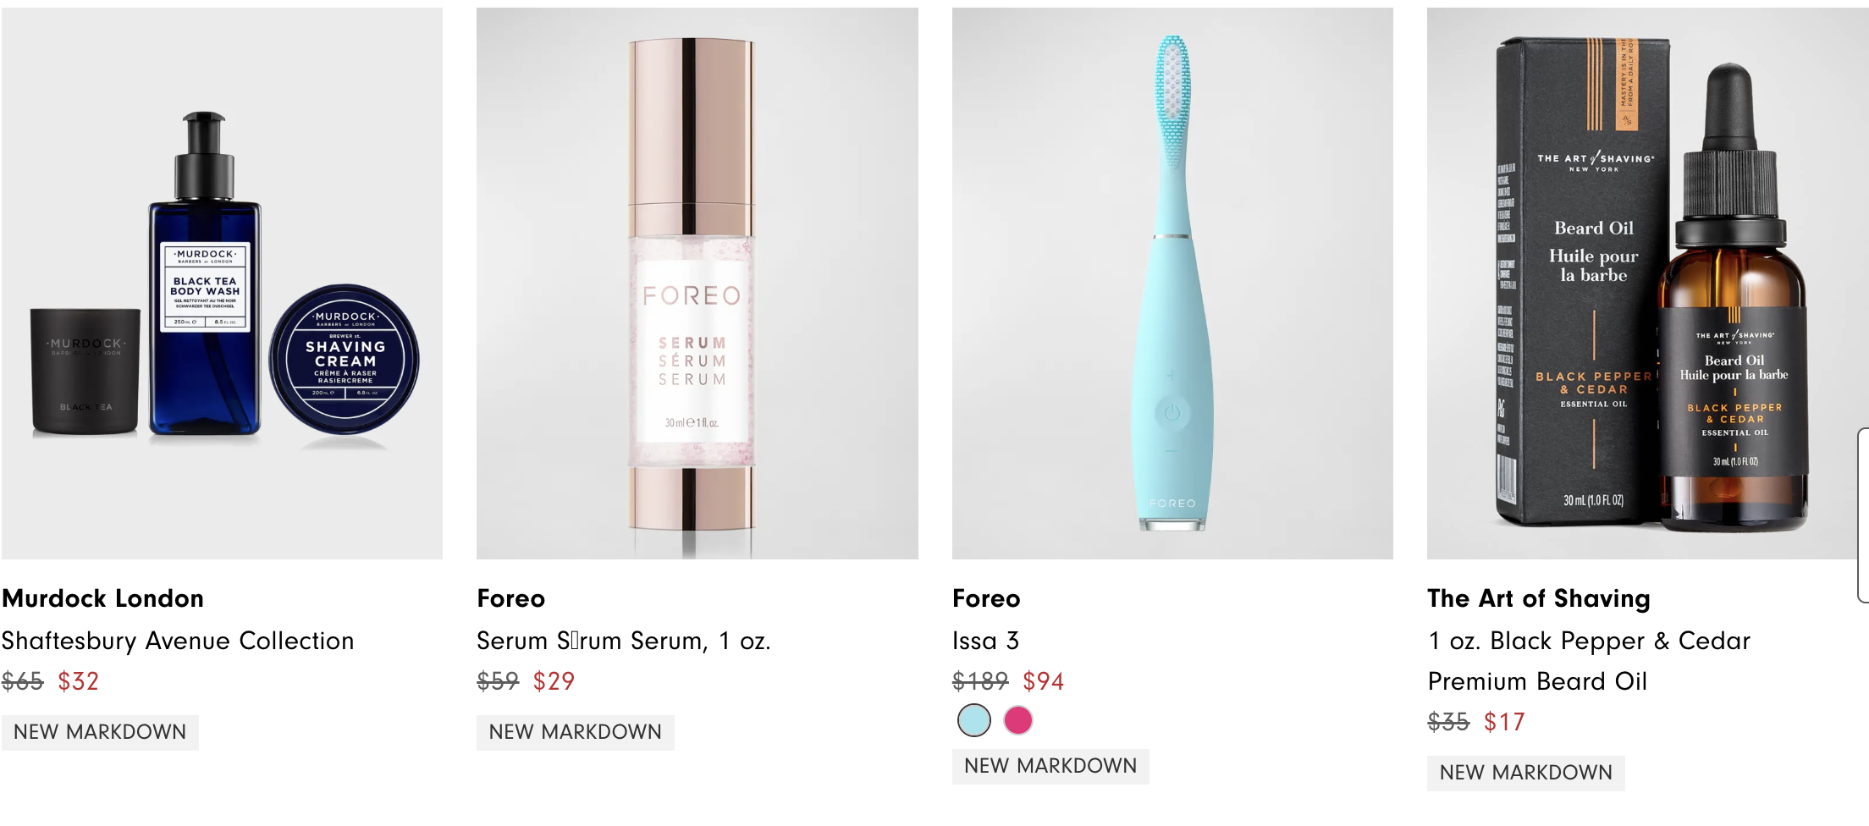Screen dimensions: 1869x826
Task: Select the light blue Issa 3 color swatch
Action: pyautogui.click(x=974, y=720)
